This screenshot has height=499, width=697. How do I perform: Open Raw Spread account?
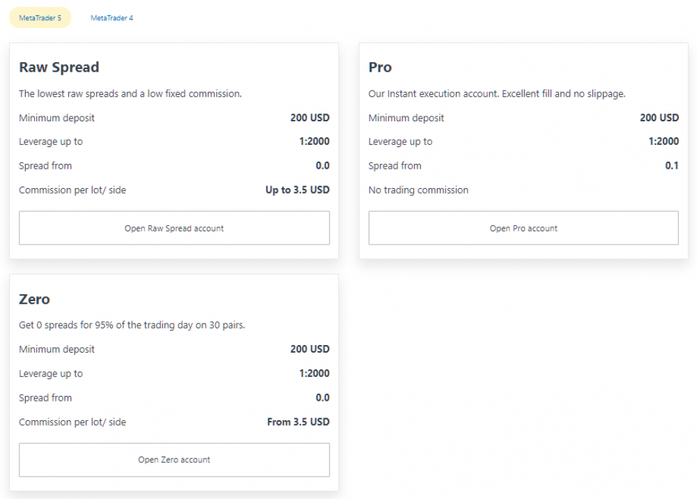point(174,228)
